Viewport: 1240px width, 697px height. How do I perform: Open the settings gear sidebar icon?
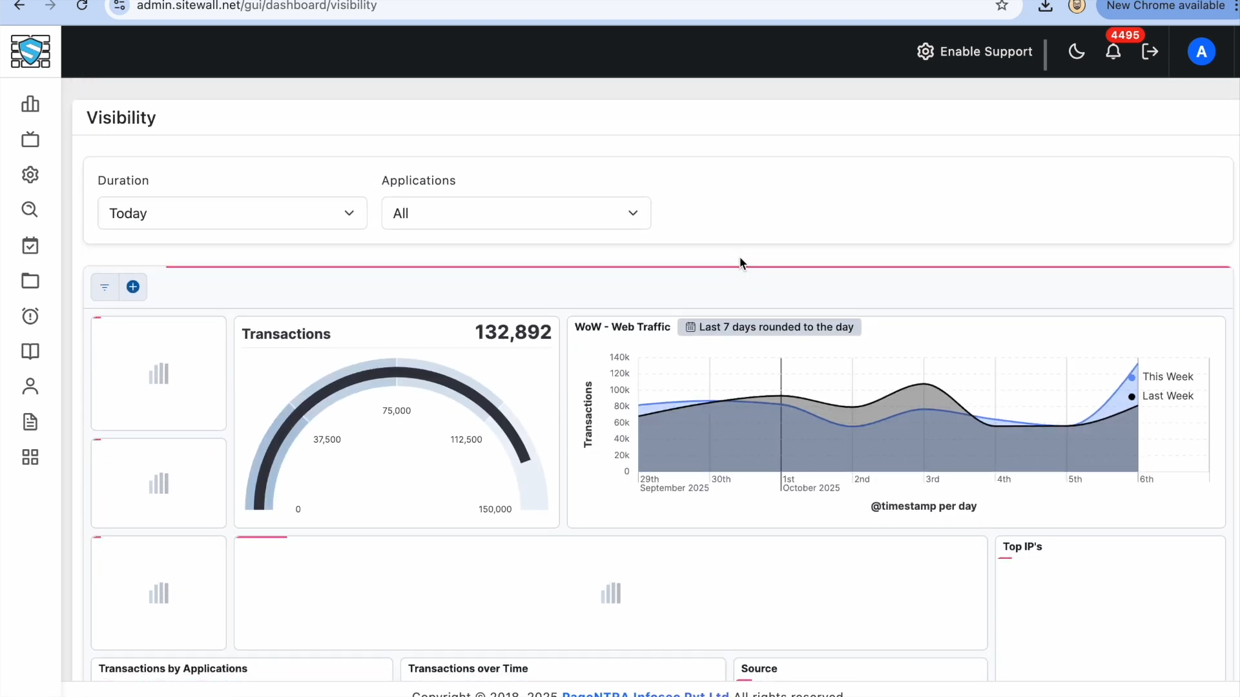click(30, 175)
